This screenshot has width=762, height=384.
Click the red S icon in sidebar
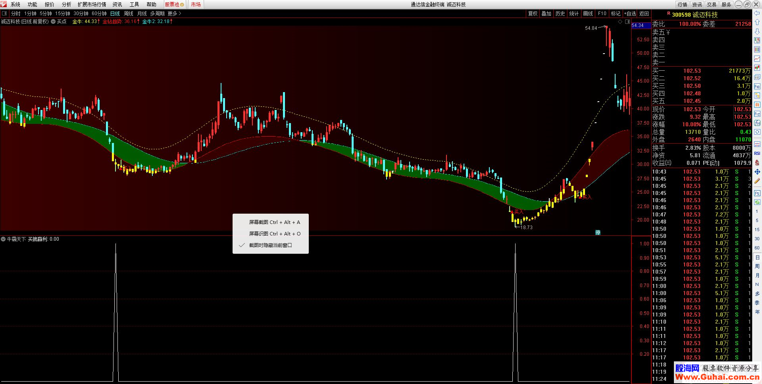click(757, 162)
